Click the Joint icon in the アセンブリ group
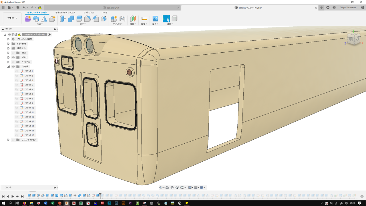Image resolution: width=366 pixels, height=206 pixels. [x=122, y=19]
